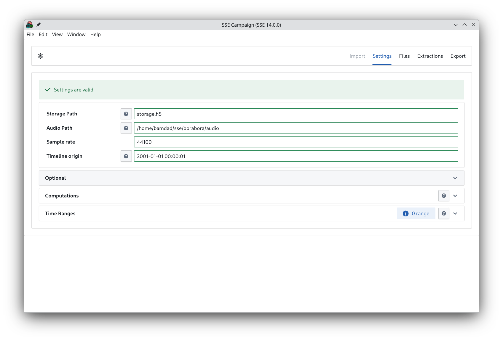Open the Export tab
The height and width of the screenshot is (341, 503).
click(x=458, y=56)
